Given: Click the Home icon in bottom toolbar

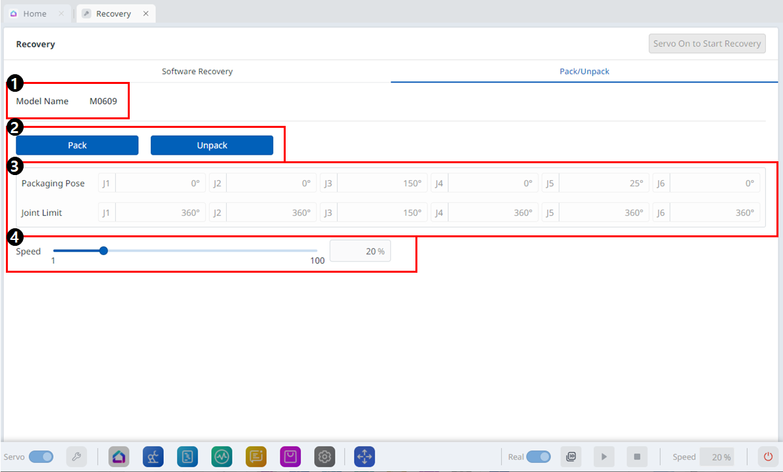Looking at the screenshot, I should pyautogui.click(x=119, y=456).
